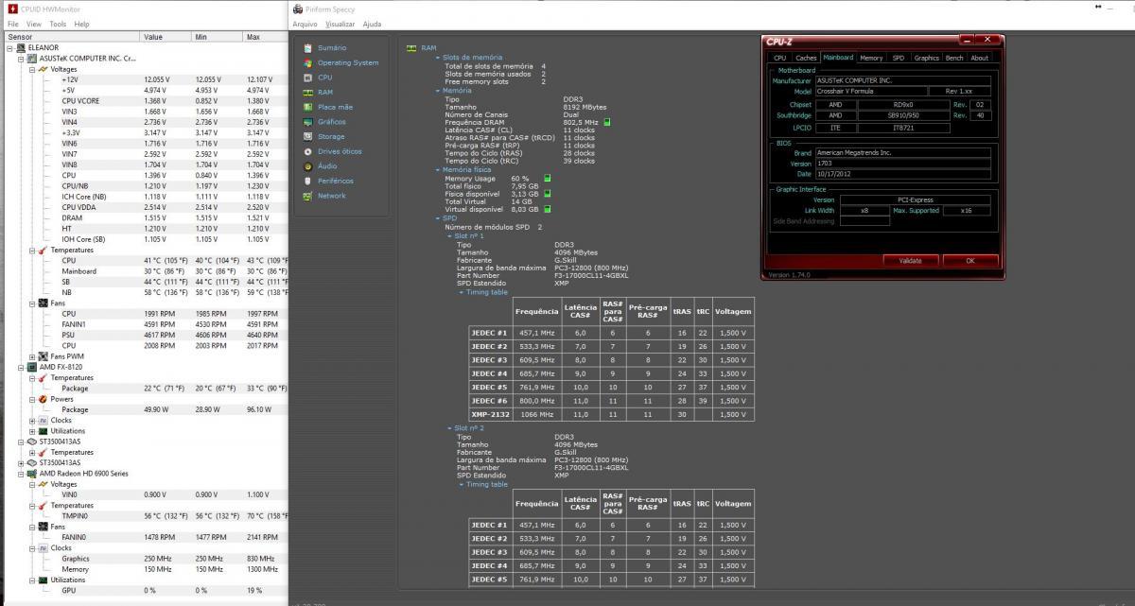Click the Fans PWM fan icon
This screenshot has width=1135, height=606.
43,356
